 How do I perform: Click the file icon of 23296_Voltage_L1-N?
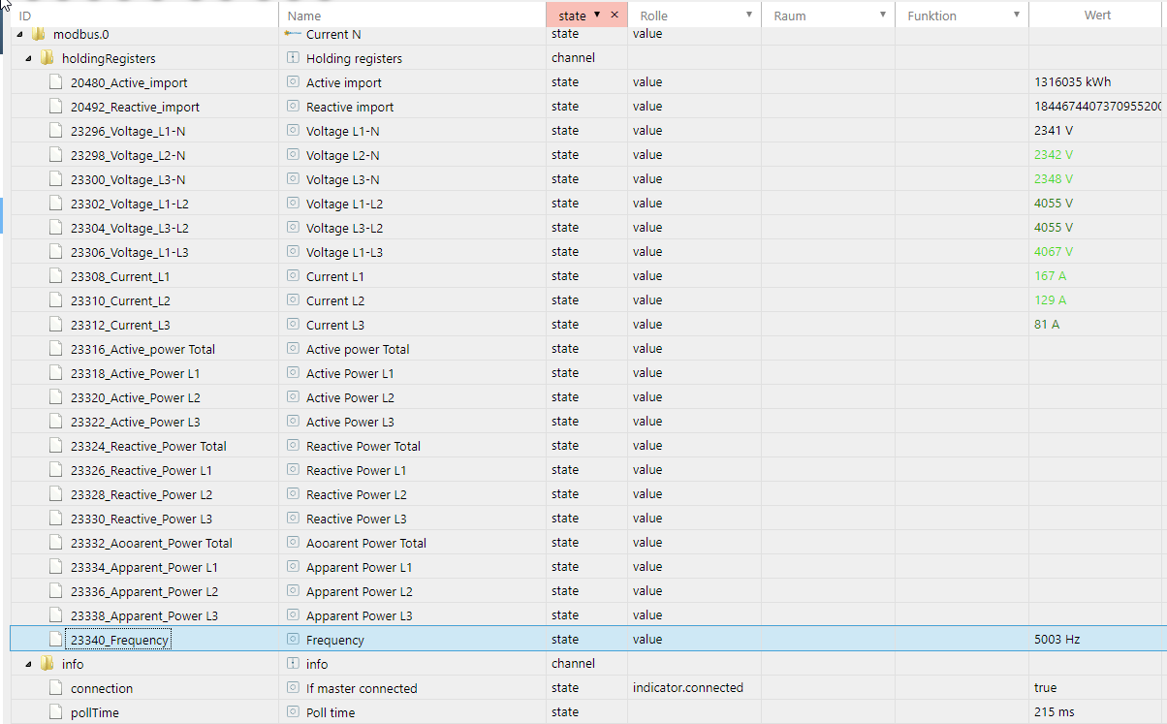(56, 131)
